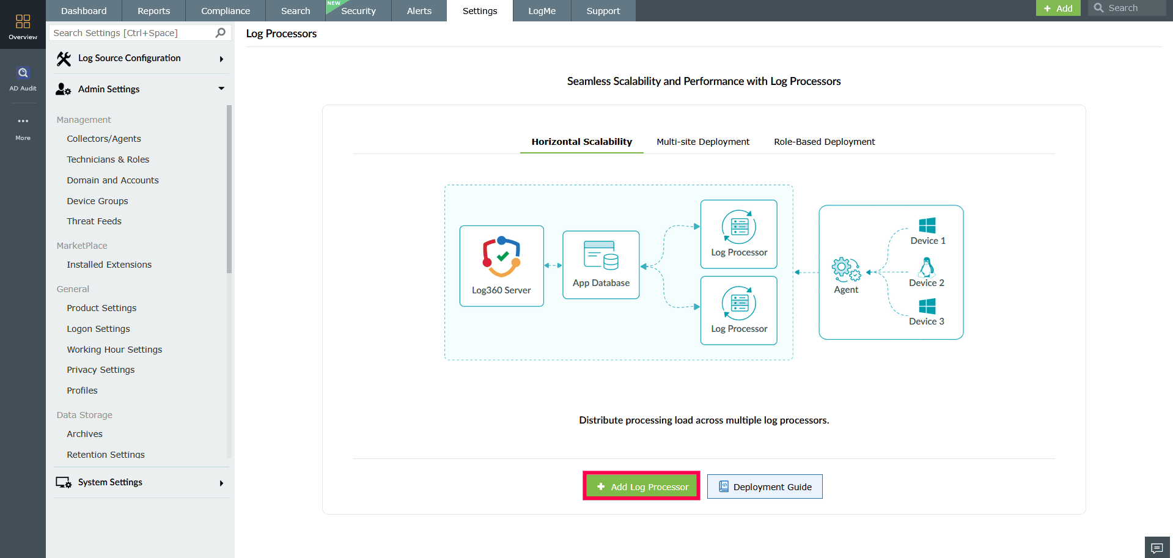Image resolution: width=1173 pixels, height=558 pixels.
Task: Select the Settings tab
Action: [480, 11]
